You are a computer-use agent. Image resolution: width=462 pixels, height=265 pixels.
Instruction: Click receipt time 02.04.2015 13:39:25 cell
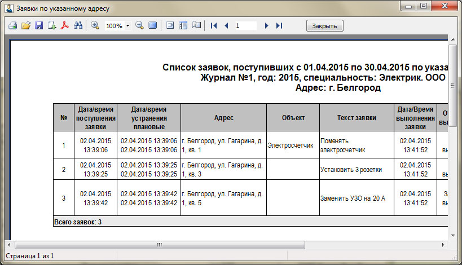[x=95, y=169]
